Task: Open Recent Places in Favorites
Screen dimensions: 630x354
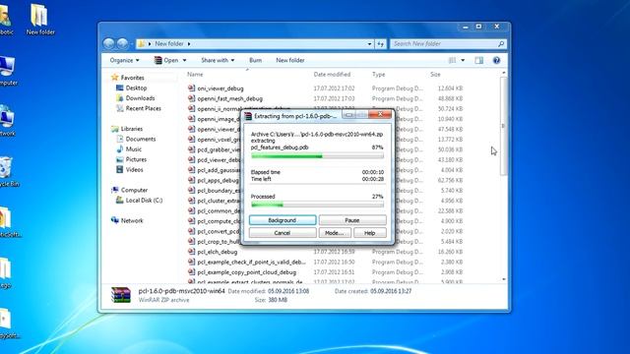Action: [143, 108]
